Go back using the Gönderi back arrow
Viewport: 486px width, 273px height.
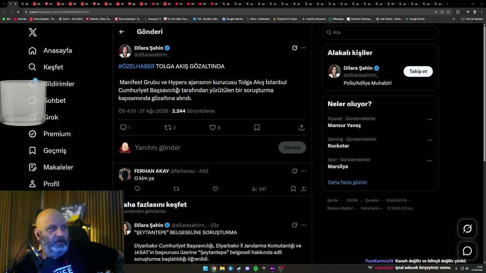coord(121,32)
